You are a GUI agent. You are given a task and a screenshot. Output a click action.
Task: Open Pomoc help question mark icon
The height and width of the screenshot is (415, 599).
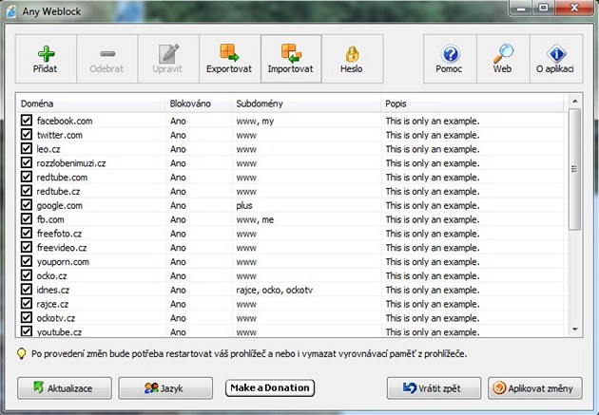click(x=451, y=54)
